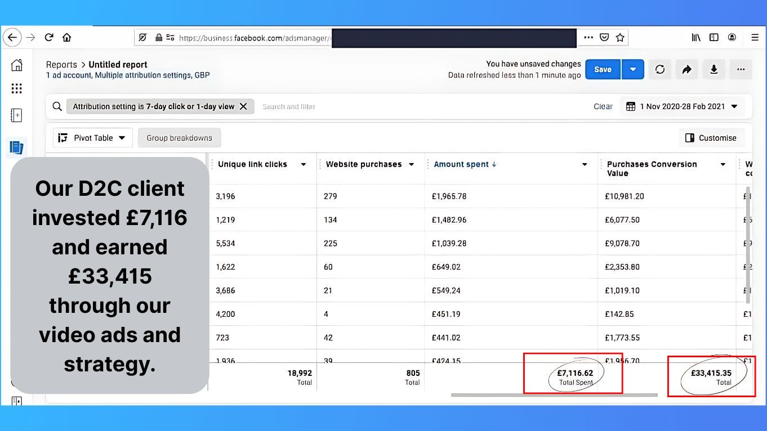
Task: Click the Reports breadcrumb link
Action: (x=61, y=65)
